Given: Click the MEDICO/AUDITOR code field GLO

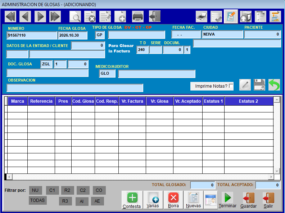Looking at the screenshot, I should pyautogui.click(x=107, y=74).
